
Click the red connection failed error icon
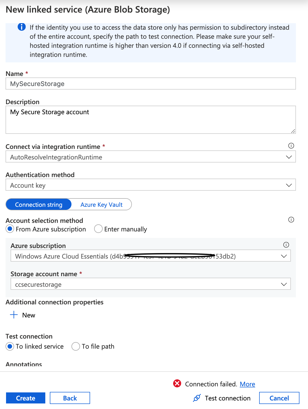click(x=177, y=383)
